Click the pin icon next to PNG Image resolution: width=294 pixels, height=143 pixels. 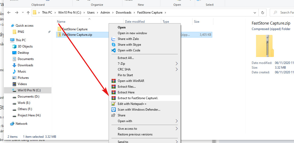coord(49,32)
